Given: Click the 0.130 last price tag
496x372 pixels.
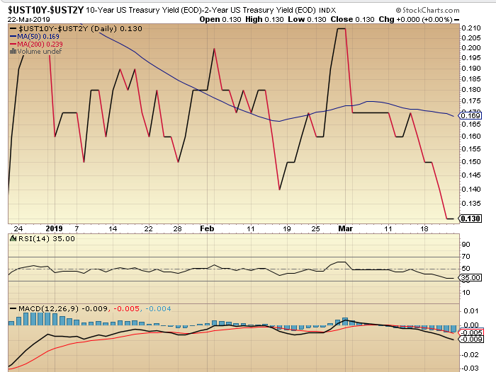Looking at the screenshot, I should [470, 219].
